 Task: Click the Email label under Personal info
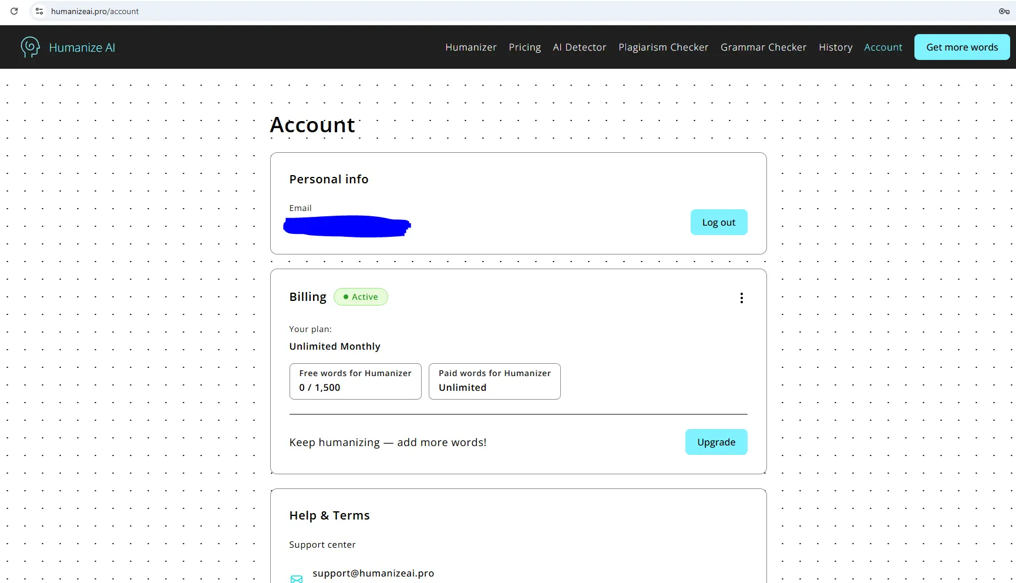(x=300, y=208)
